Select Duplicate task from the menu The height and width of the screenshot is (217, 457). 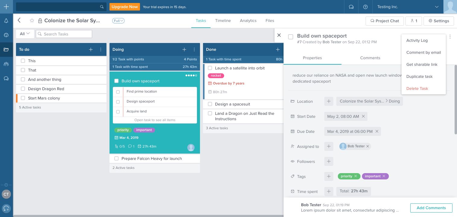tap(419, 76)
